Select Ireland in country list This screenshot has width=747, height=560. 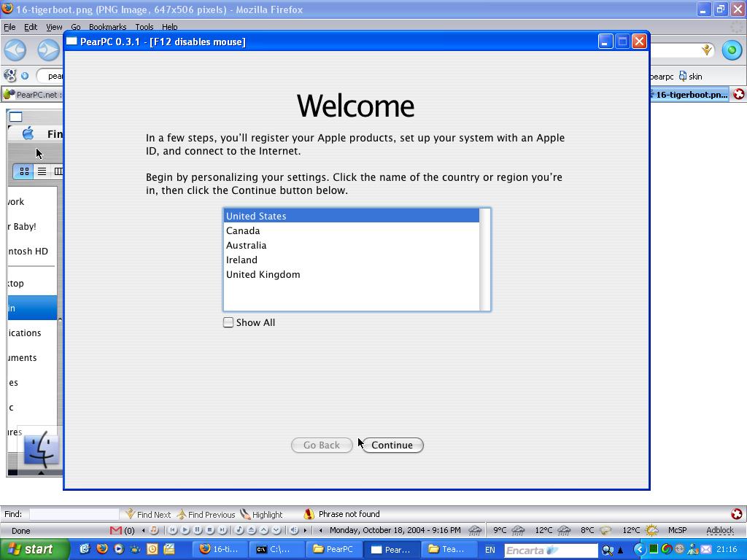point(351,260)
